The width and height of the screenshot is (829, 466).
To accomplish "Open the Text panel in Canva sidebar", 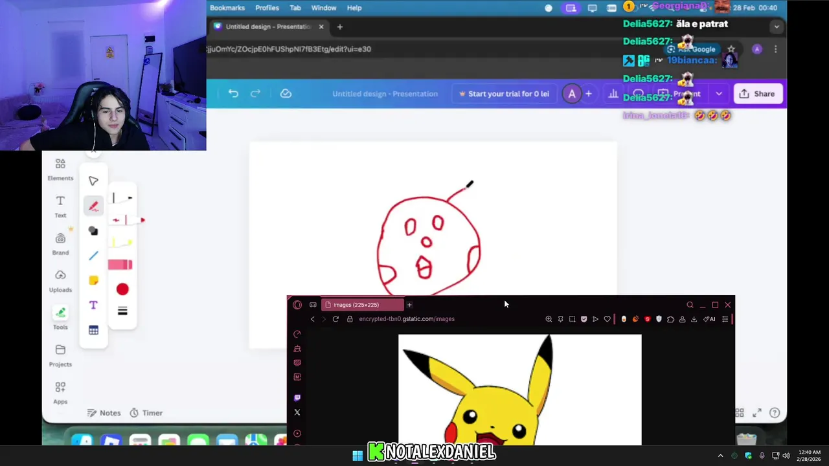I will pyautogui.click(x=60, y=206).
